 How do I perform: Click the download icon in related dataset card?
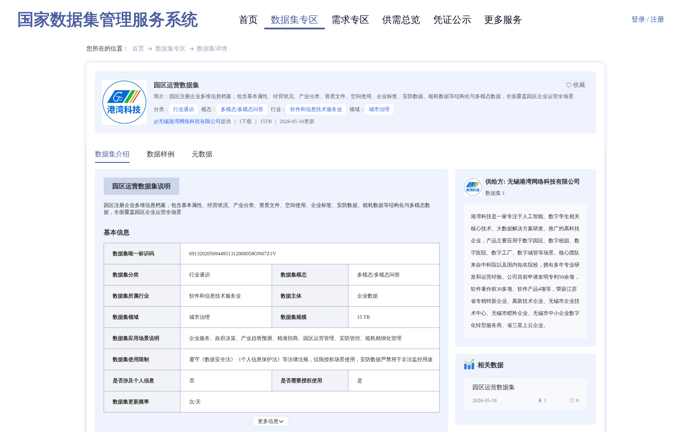click(x=539, y=400)
